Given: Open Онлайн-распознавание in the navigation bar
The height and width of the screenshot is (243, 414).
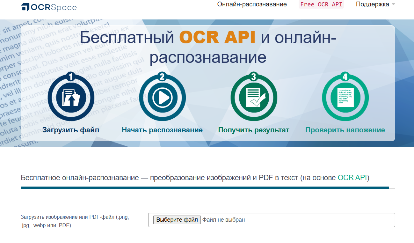Looking at the screenshot, I should 252,4.
